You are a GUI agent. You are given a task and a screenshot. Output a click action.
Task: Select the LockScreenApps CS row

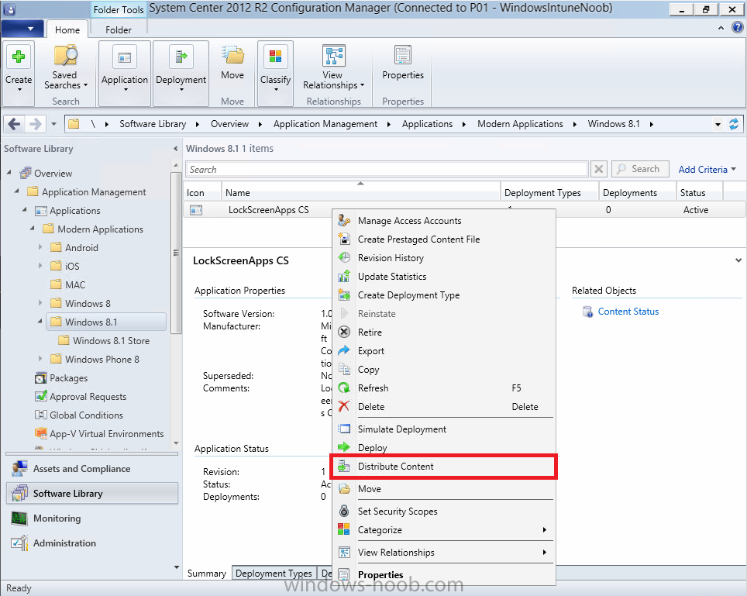point(464,209)
